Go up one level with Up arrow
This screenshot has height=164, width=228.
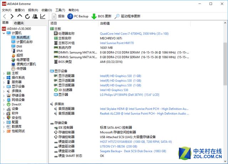pos(20,16)
